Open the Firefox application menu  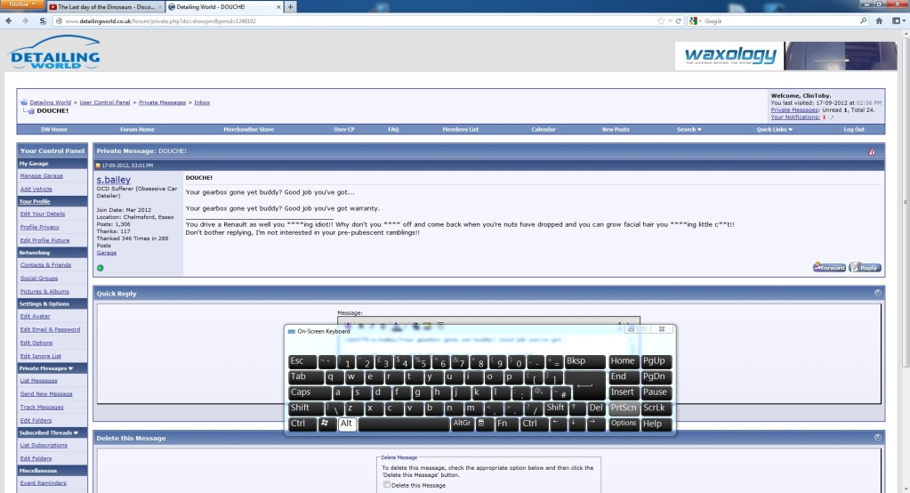pos(21,4)
